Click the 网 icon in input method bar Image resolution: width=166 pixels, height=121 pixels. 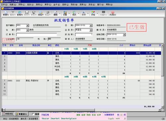coord(118,115)
